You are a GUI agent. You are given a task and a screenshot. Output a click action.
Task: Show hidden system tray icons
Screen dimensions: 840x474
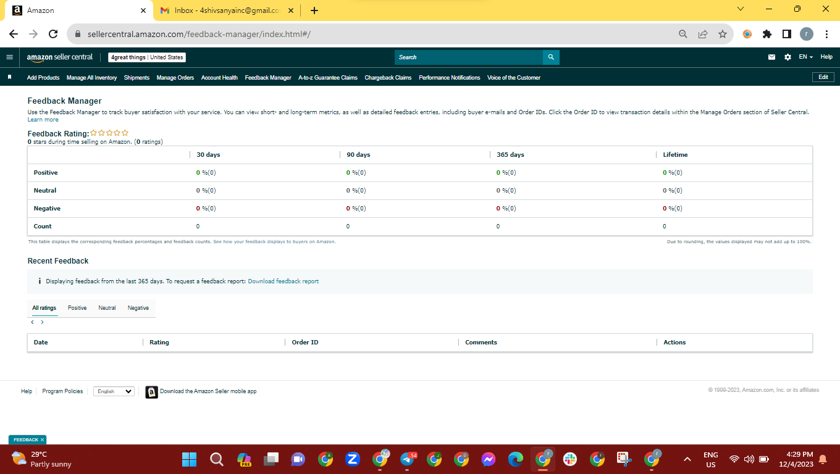click(687, 459)
